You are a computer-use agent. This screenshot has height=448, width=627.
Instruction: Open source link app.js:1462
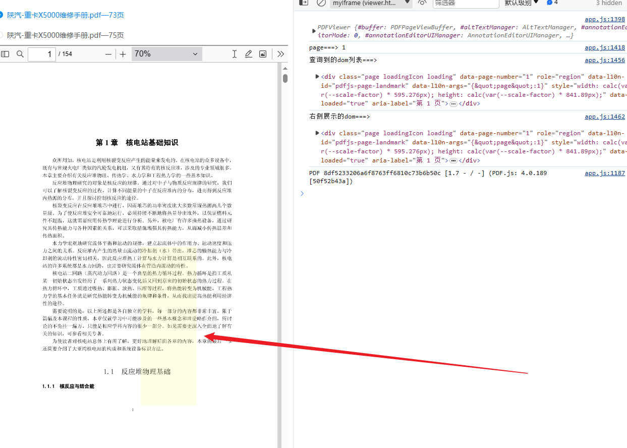pyautogui.click(x=605, y=117)
